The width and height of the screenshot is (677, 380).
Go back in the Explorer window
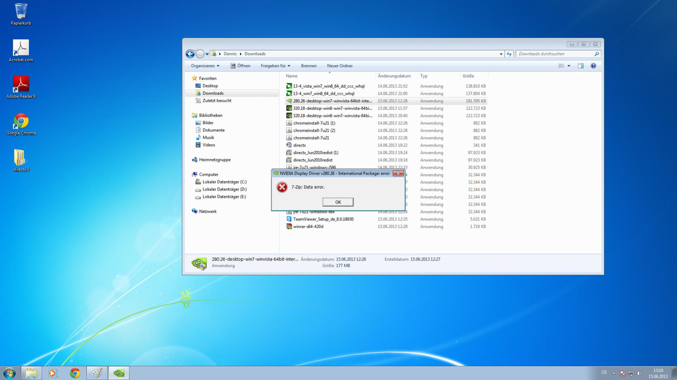tap(190, 54)
